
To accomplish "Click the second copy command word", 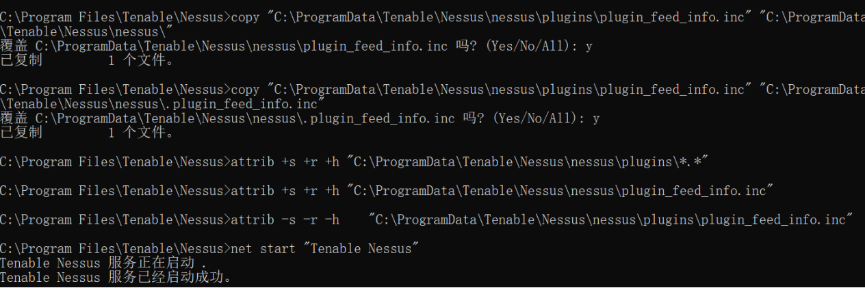I will click(x=246, y=90).
